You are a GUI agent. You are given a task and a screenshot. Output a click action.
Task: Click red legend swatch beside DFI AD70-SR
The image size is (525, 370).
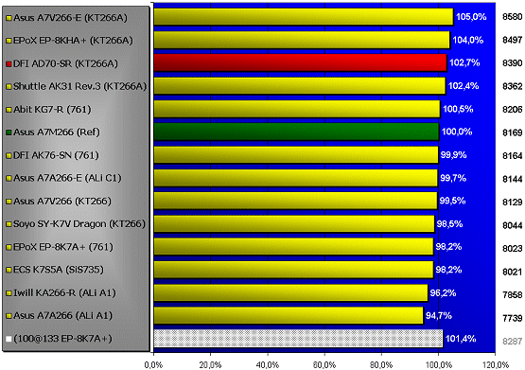click(9, 64)
